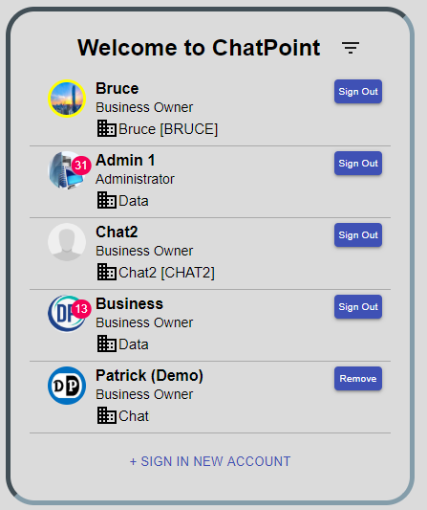Open the red 31 notification badge

(x=81, y=166)
